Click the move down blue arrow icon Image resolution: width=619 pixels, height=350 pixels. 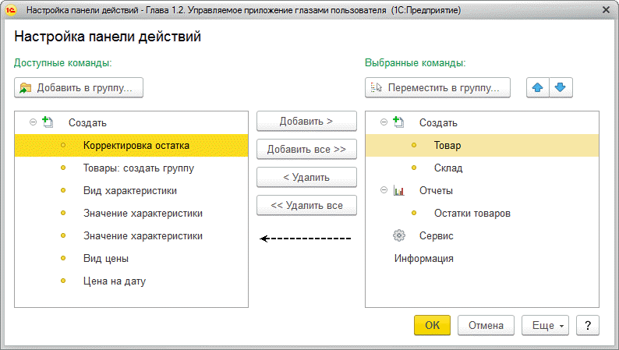click(x=561, y=87)
